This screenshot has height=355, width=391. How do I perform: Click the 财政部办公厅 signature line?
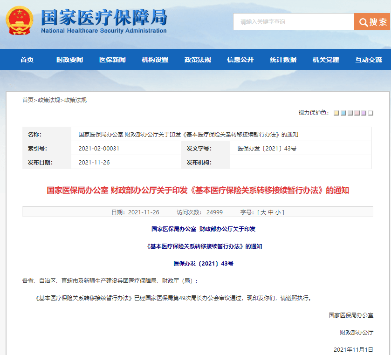[x=357, y=332]
